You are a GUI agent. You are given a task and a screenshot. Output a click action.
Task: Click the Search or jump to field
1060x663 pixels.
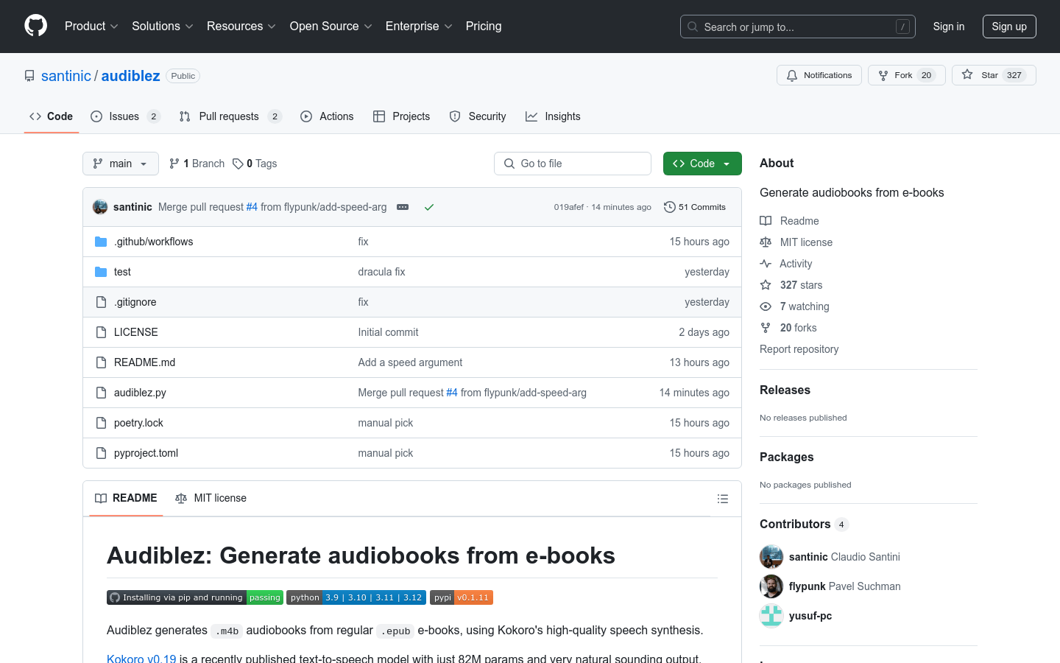coord(798,27)
